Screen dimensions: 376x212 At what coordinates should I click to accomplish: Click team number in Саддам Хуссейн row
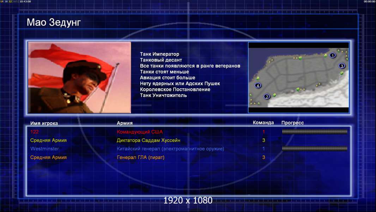(x=263, y=140)
